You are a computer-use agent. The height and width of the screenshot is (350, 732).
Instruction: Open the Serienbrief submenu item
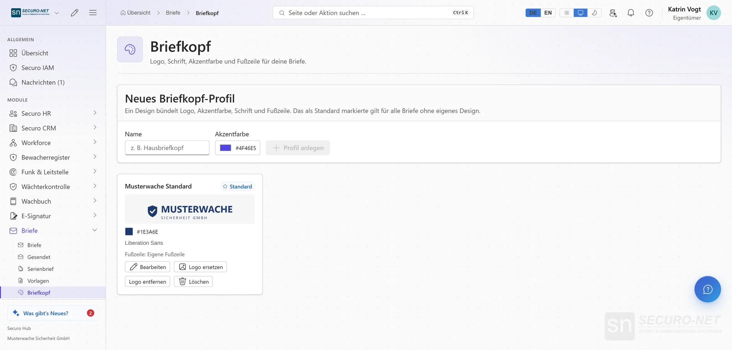(x=53, y=269)
